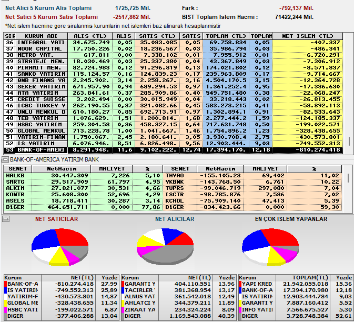Click blue swatch beside TACIRLER in buyers legend

(123, 290)
